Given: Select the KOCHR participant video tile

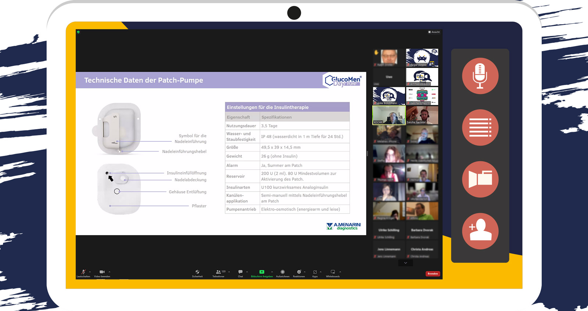Looking at the screenshot, I should point(389,115).
